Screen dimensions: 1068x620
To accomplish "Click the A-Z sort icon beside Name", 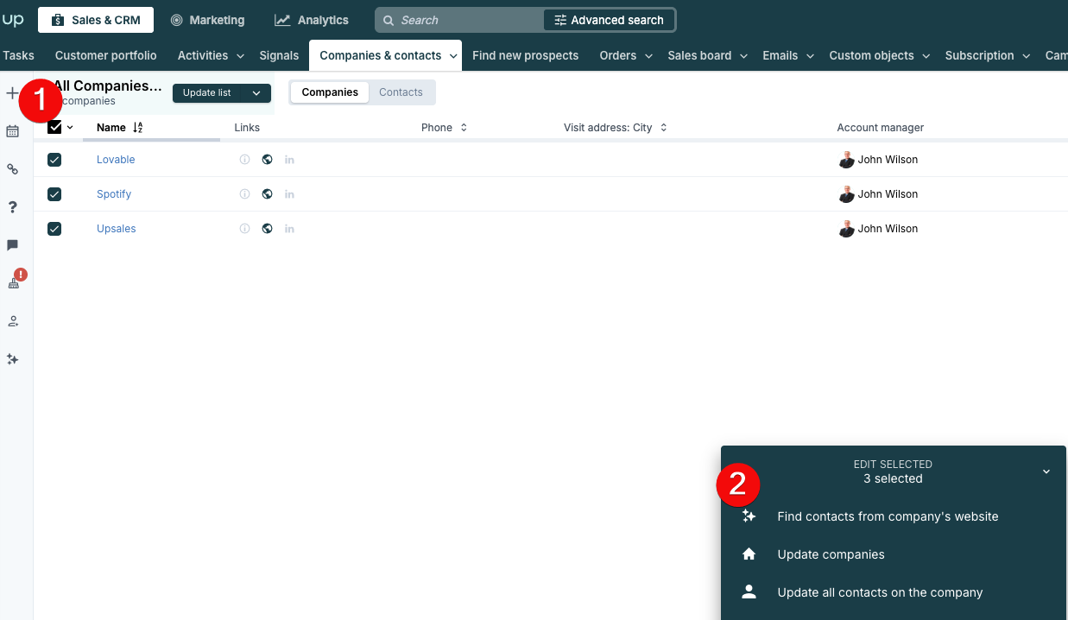I will 138,128.
